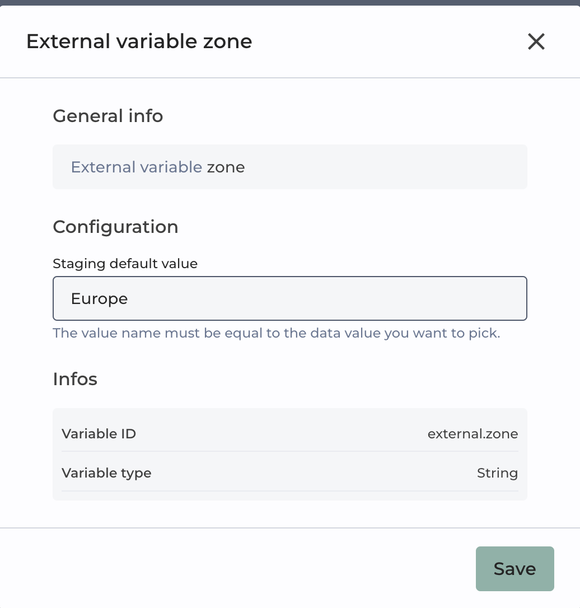Click the word 'zone' in General info box

click(226, 167)
